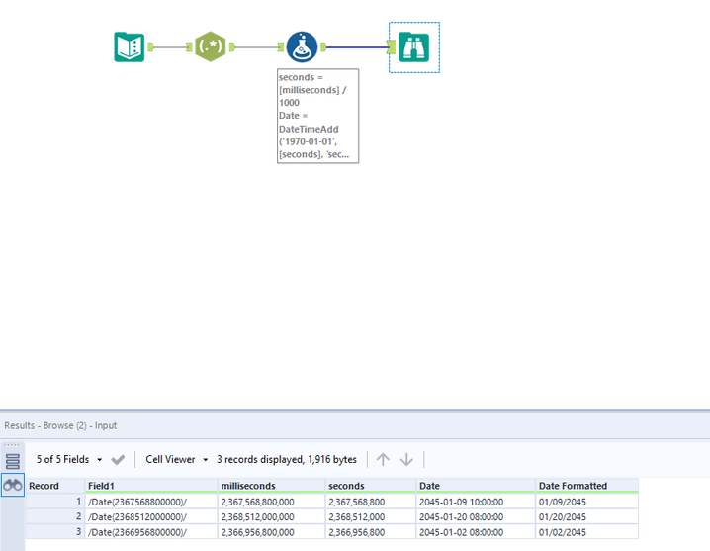Click the Formula tool output anchor
710x551 pixels.
(322, 46)
